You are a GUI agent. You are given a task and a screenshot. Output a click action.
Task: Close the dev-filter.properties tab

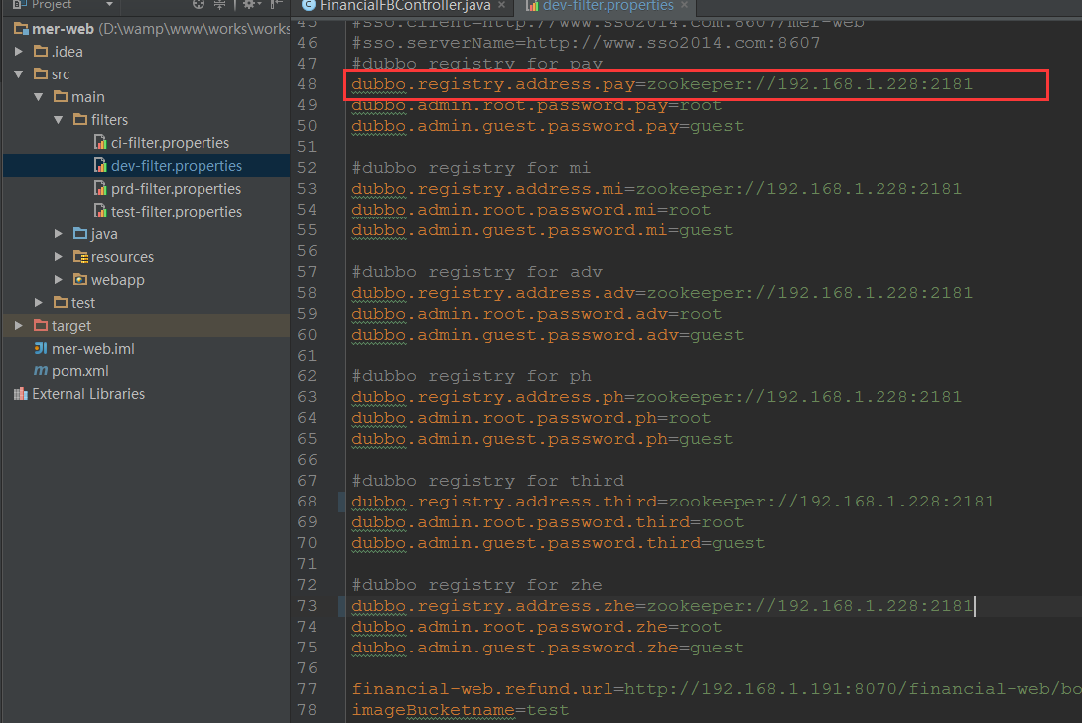click(x=684, y=6)
